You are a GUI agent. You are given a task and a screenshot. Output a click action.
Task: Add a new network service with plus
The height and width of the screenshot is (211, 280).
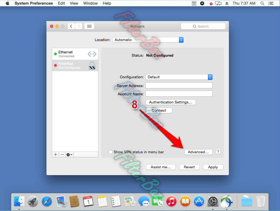click(x=55, y=154)
